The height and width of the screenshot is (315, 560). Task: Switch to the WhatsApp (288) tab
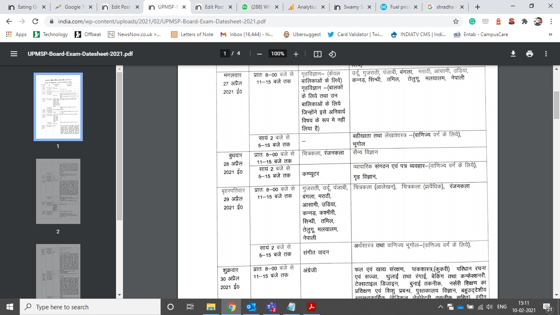pos(259,7)
